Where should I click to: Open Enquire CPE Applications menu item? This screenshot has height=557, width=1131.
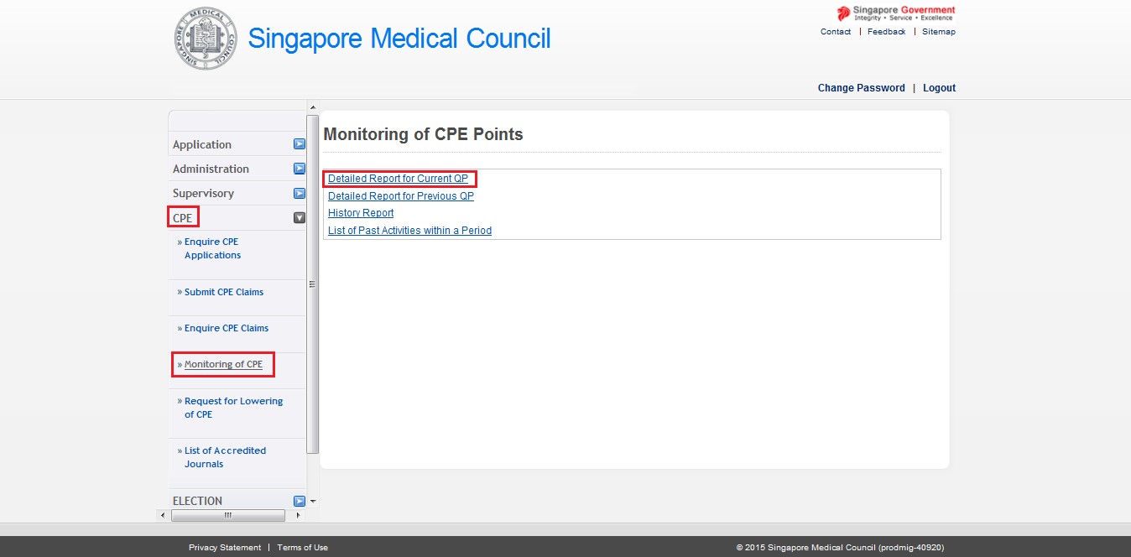[x=212, y=248]
